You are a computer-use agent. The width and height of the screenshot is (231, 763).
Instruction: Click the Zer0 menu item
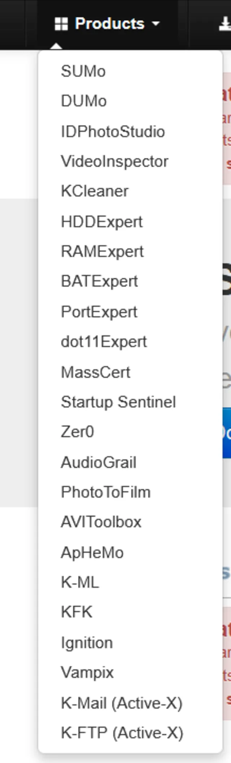[78, 432]
